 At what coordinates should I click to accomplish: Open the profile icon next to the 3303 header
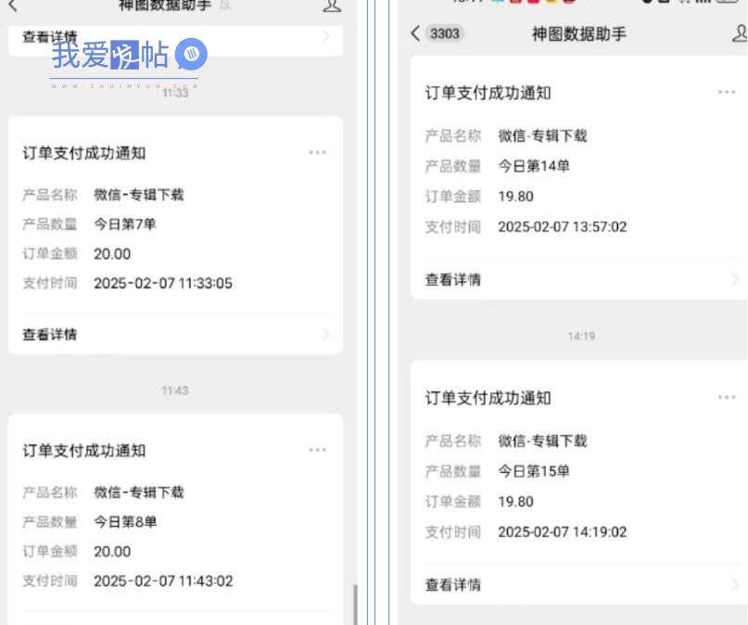pyautogui.click(x=740, y=33)
